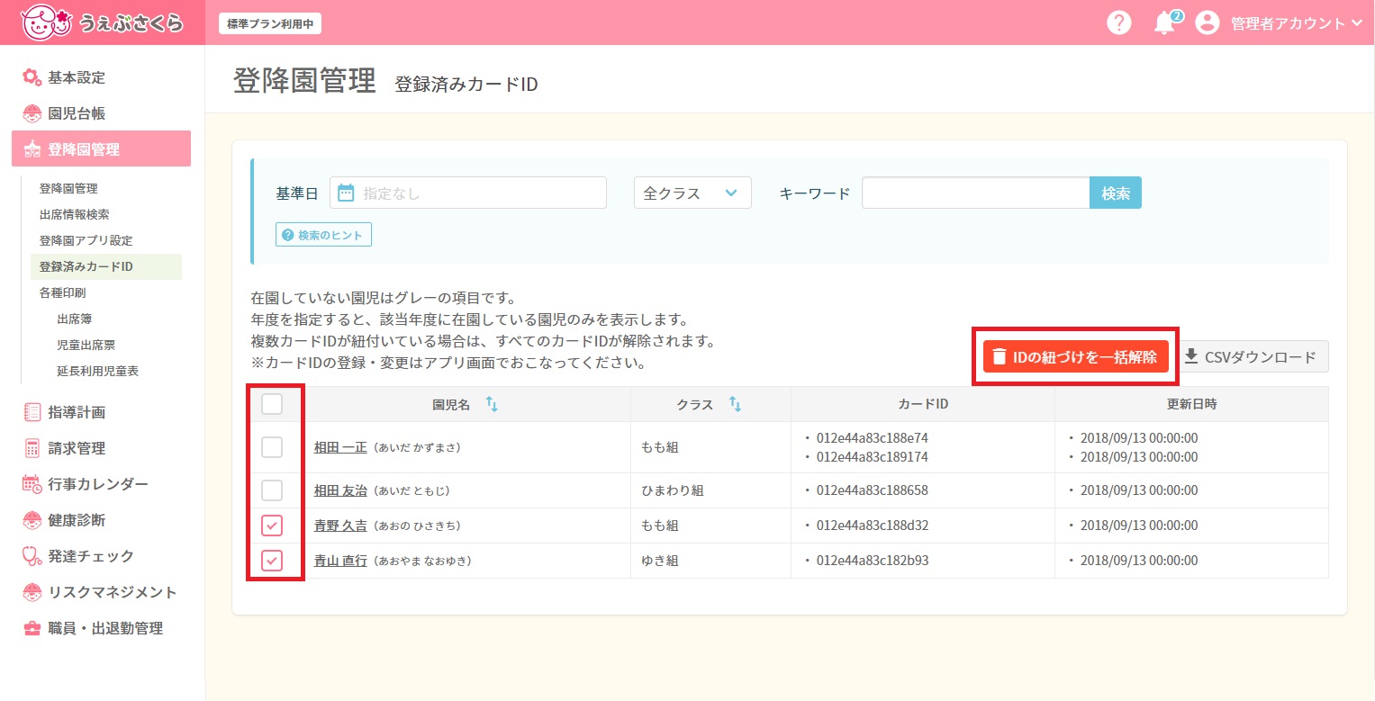Click the 検索のヒント button
Image resolution: width=1375 pixels, height=701 pixels.
coord(323,235)
